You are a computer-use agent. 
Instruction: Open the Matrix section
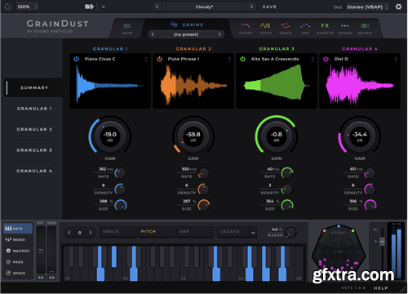point(365,29)
